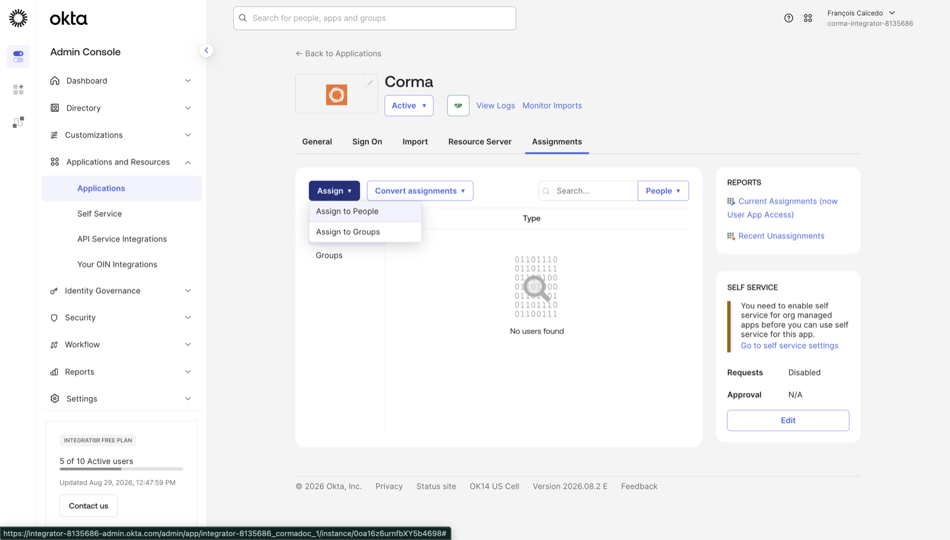The width and height of the screenshot is (950, 540).
Task: Click the green handshake provisioning icon
Action: coord(458,106)
